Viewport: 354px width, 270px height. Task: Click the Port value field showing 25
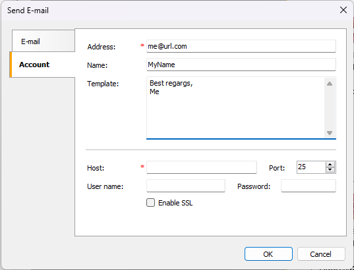coord(311,167)
